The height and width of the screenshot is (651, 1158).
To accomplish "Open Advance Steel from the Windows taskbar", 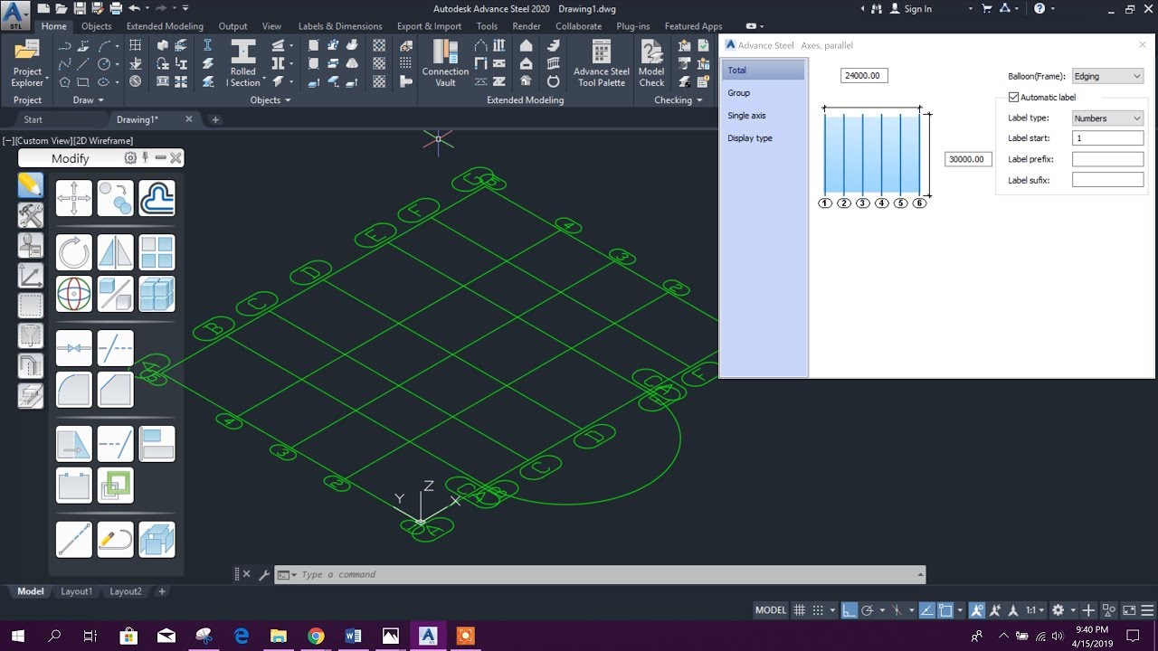I will tap(427, 636).
